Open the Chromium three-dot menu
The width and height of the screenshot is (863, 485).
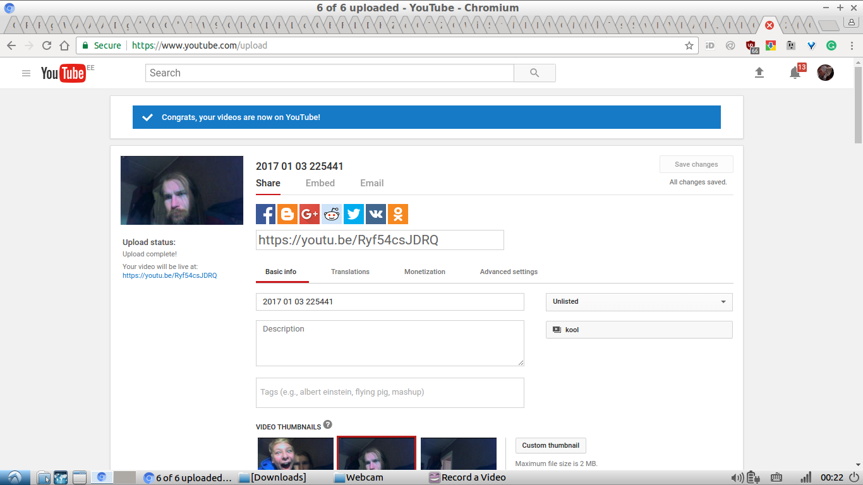851,45
